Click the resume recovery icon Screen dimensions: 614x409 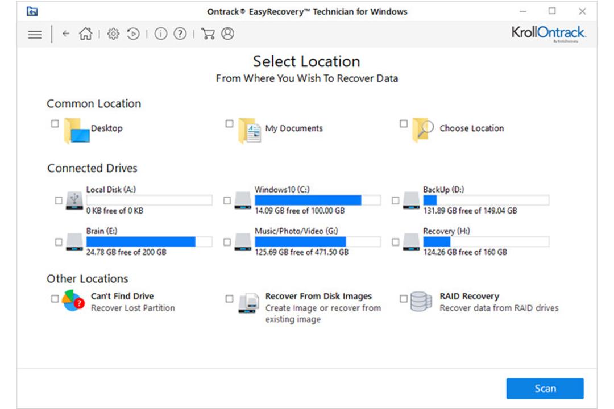click(x=133, y=34)
